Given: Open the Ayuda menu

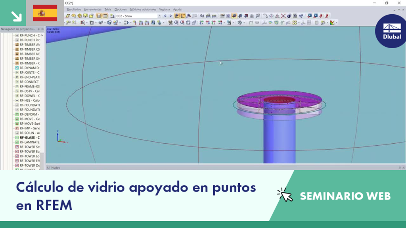Looking at the screenshot, I should [177, 9].
